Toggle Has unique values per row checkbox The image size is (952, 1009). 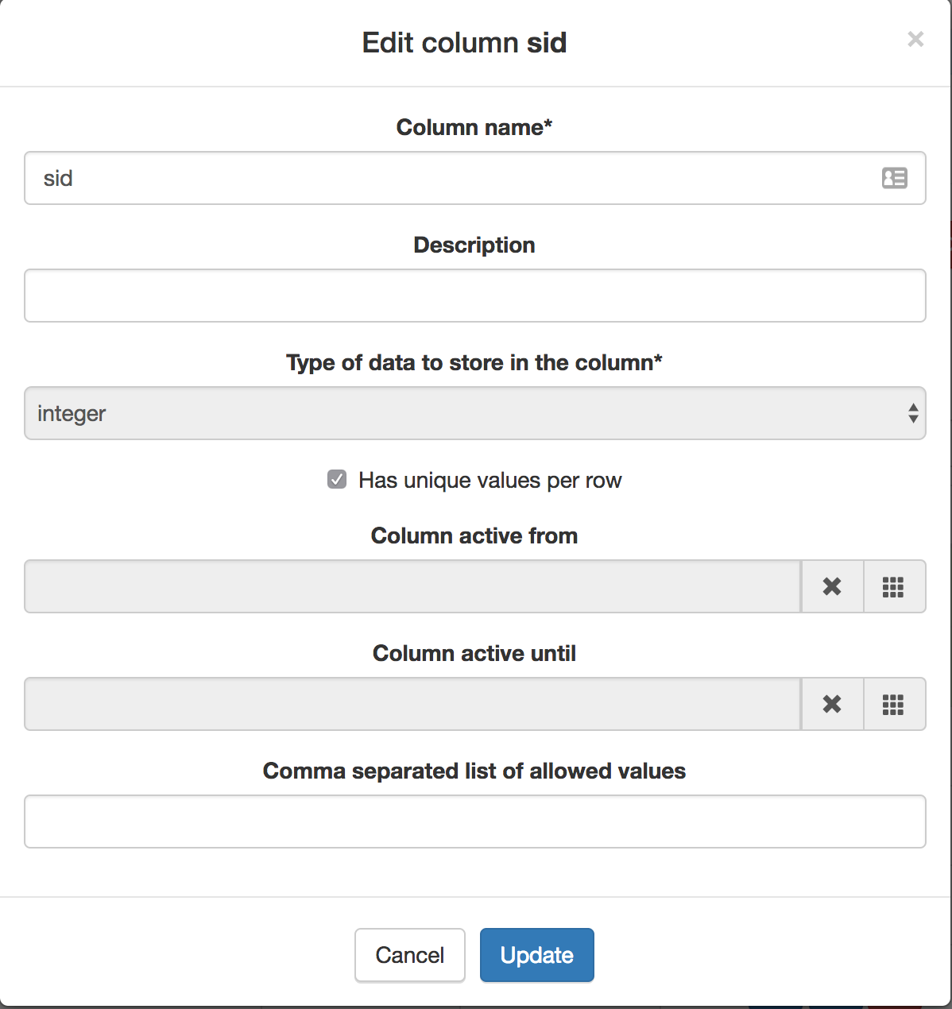click(337, 479)
